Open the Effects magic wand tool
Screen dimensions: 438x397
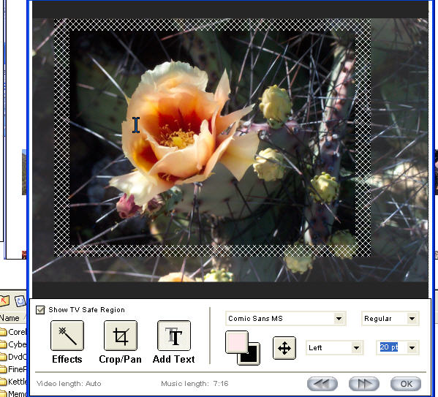pyautogui.click(x=67, y=336)
